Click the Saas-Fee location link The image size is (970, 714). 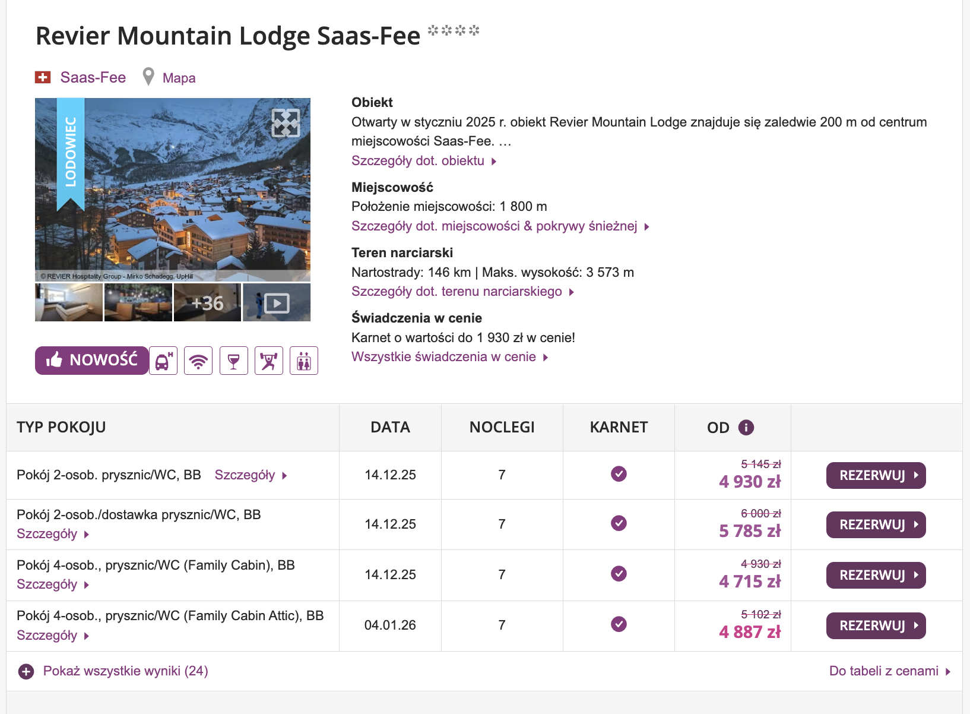pyautogui.click(x=93, y=78)
